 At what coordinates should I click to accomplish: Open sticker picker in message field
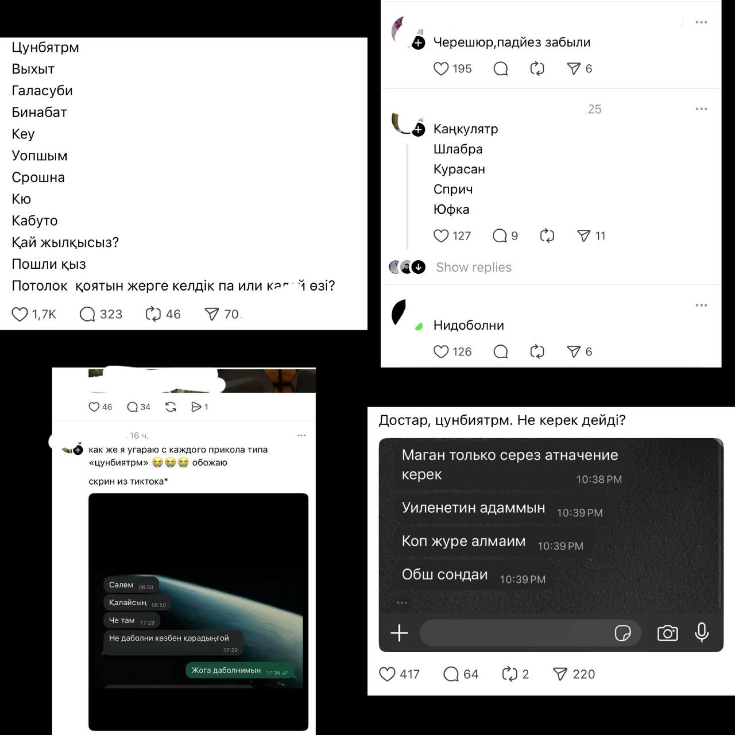622,633
